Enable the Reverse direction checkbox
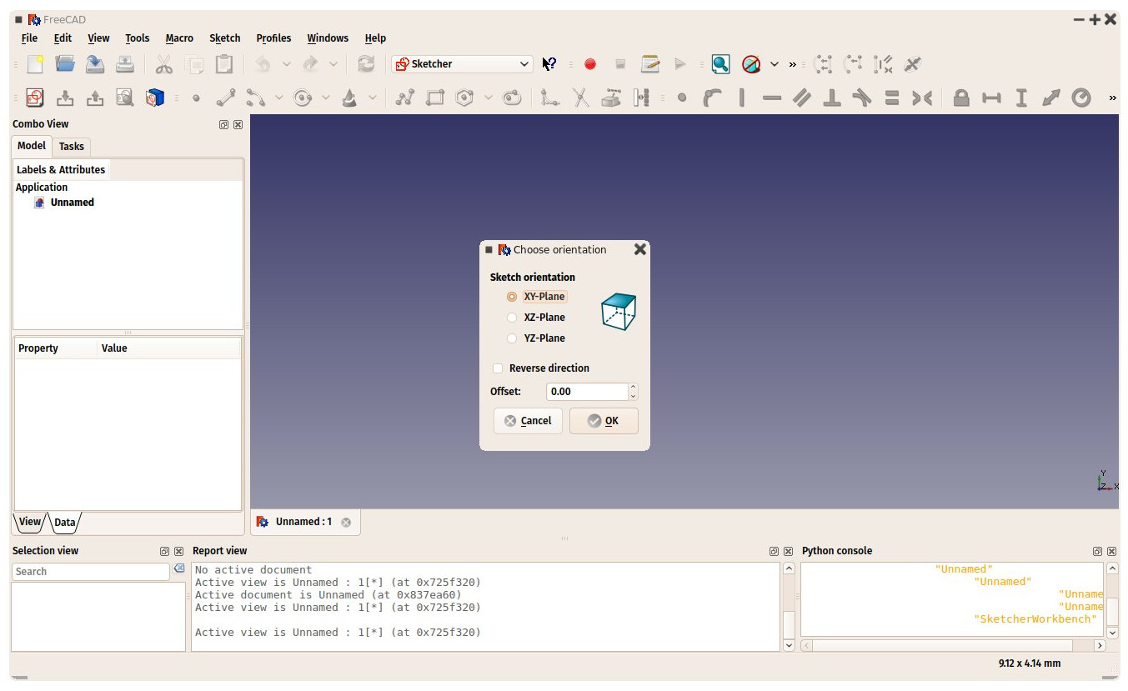 pyautogui.click(x=498, y=368)
